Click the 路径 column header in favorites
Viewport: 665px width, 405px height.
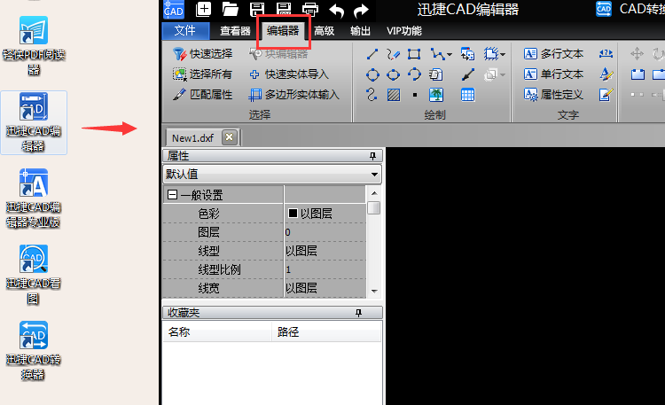pos(326,331)
